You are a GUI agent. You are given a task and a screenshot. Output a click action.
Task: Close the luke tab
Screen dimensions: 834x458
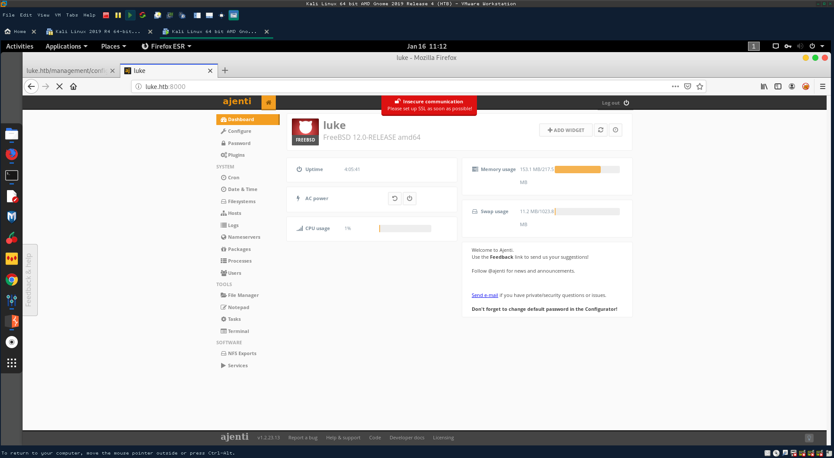tap(210, 71)
